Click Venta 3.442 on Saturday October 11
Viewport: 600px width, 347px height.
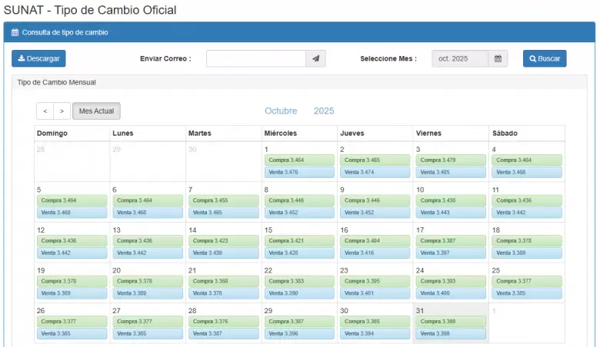(x=526, y=213)
